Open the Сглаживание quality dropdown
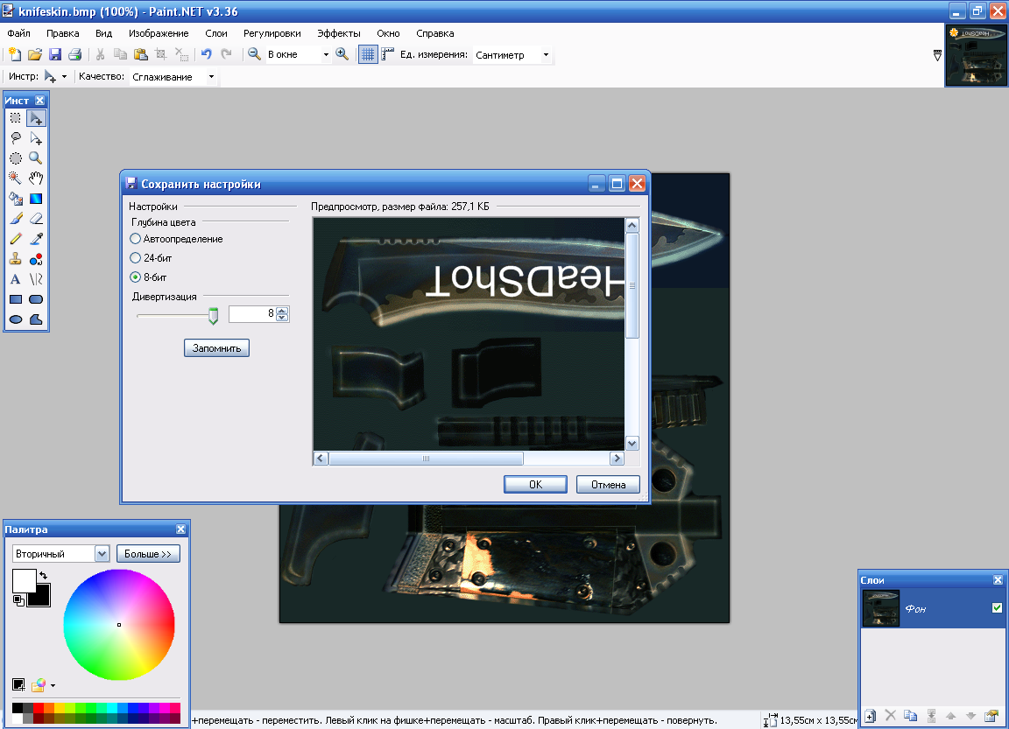Screen dimensions: 1009x729 click(x=211, y=77)
